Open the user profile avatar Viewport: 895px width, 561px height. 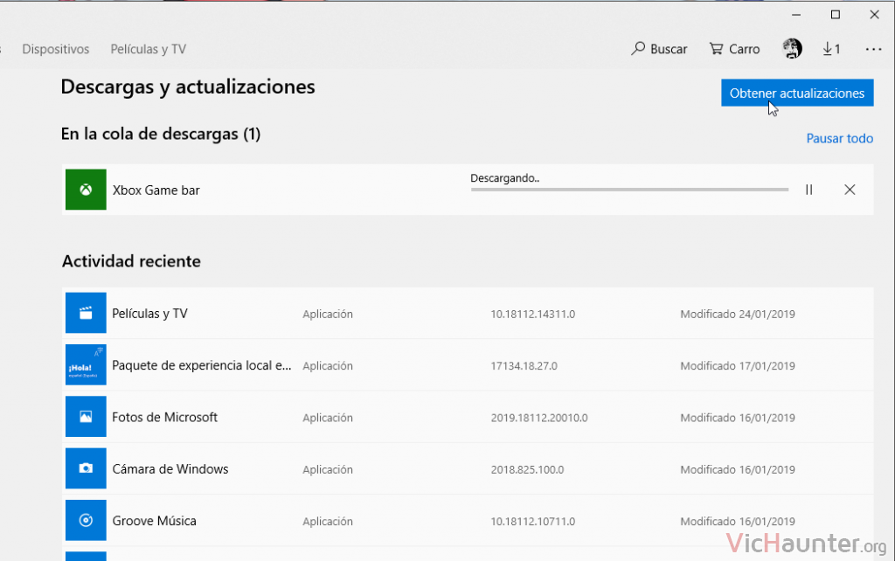click(x=792, y=49)
